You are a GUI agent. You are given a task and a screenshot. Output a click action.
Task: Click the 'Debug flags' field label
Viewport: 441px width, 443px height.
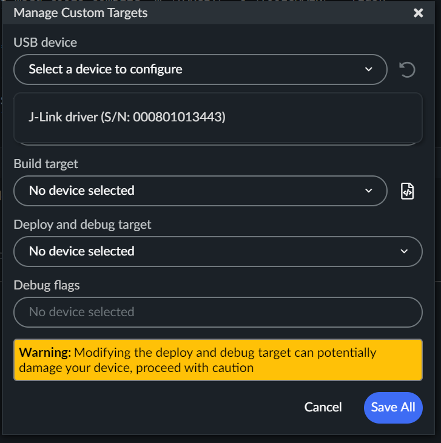47,285
